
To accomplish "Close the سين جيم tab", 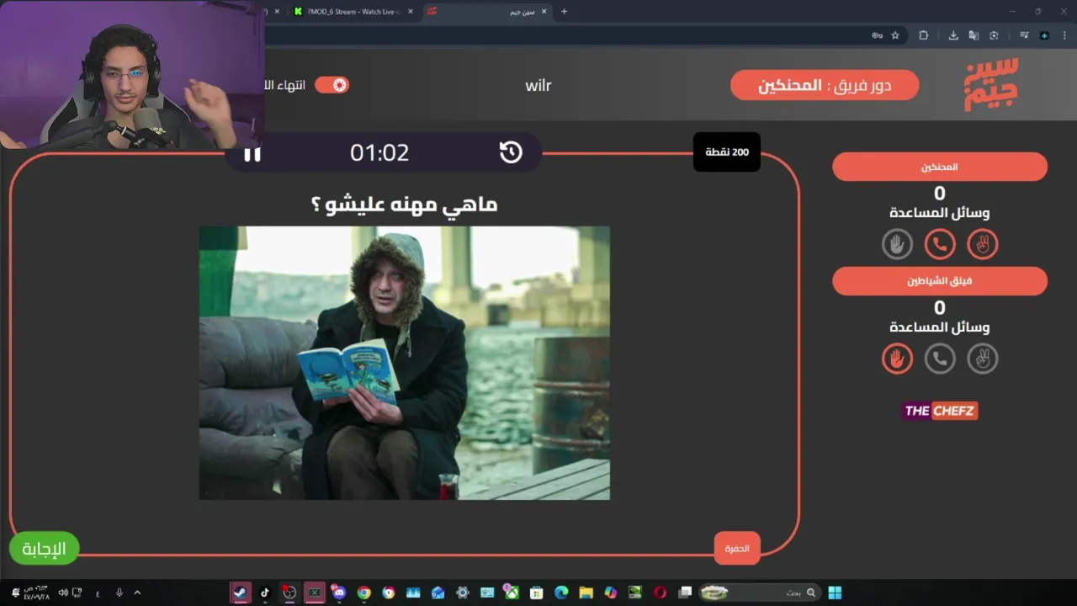I will click(544, 12).
